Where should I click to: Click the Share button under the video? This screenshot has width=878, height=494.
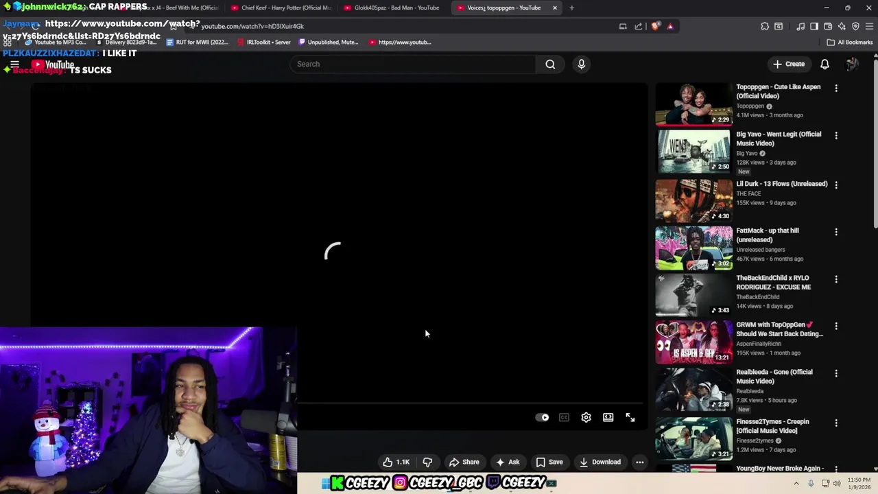tap(464, 462)
